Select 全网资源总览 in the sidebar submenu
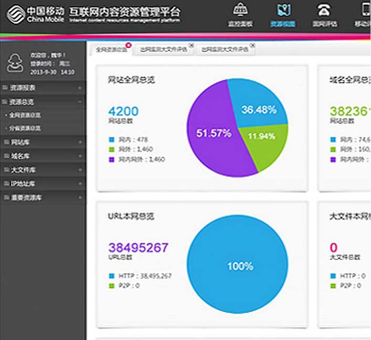 click(x=25, y=115)
